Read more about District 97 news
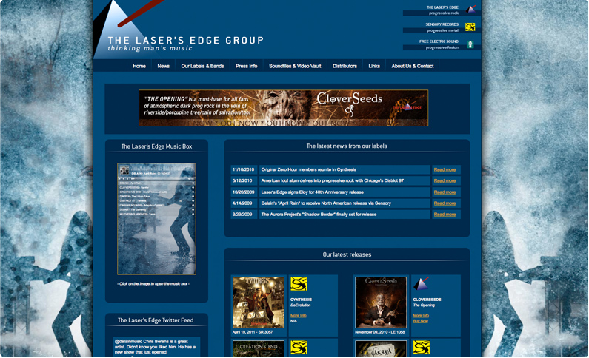This screenshot has height=358, width=589. point(445,181)
